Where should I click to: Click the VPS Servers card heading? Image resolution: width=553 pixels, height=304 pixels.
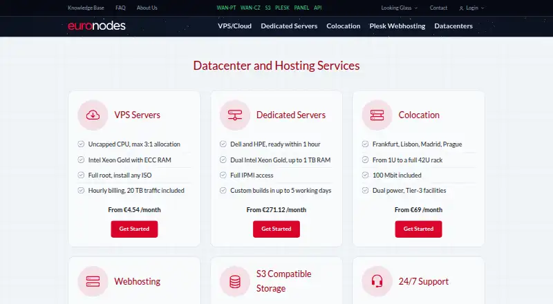(137, 115)
